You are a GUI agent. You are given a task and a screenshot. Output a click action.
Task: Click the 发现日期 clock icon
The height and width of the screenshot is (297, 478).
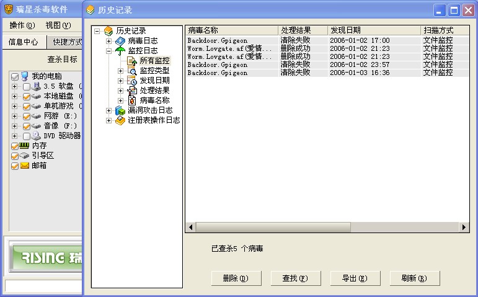(x=131, y=81)
